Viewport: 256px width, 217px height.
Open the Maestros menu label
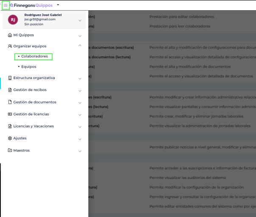coord(21,151)
